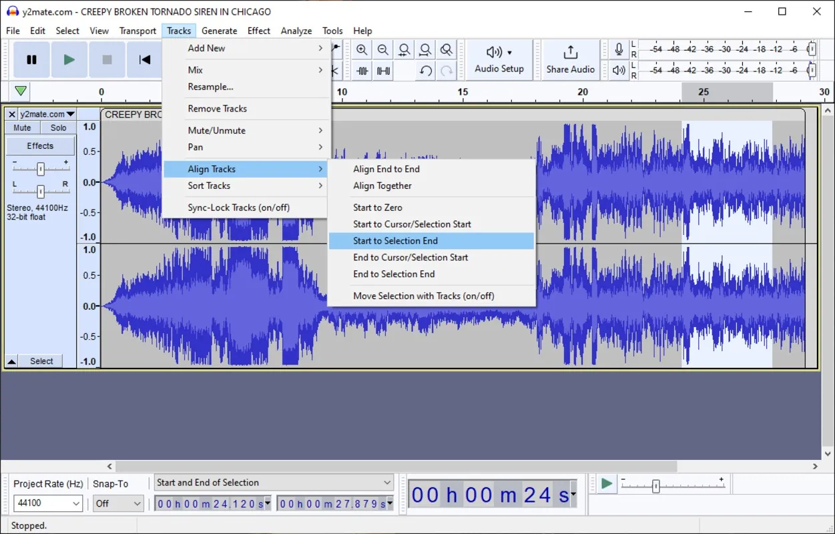Choose Align Together

431,186
